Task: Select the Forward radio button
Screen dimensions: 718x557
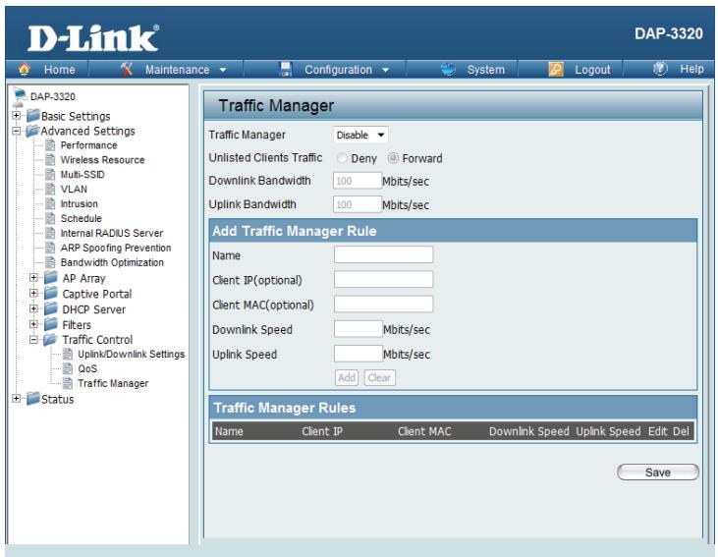Action: [393, 158]
